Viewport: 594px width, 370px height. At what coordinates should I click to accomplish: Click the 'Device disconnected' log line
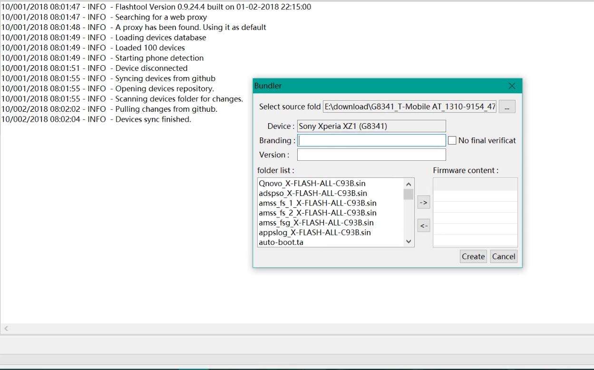pyautogui.click(x=94, y=68)
